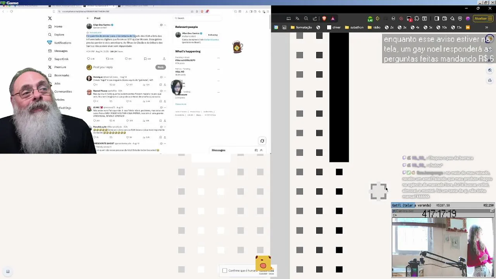Open 5x bookmark
The height and width of the screenshot is (279, 496).
point(427,28)
